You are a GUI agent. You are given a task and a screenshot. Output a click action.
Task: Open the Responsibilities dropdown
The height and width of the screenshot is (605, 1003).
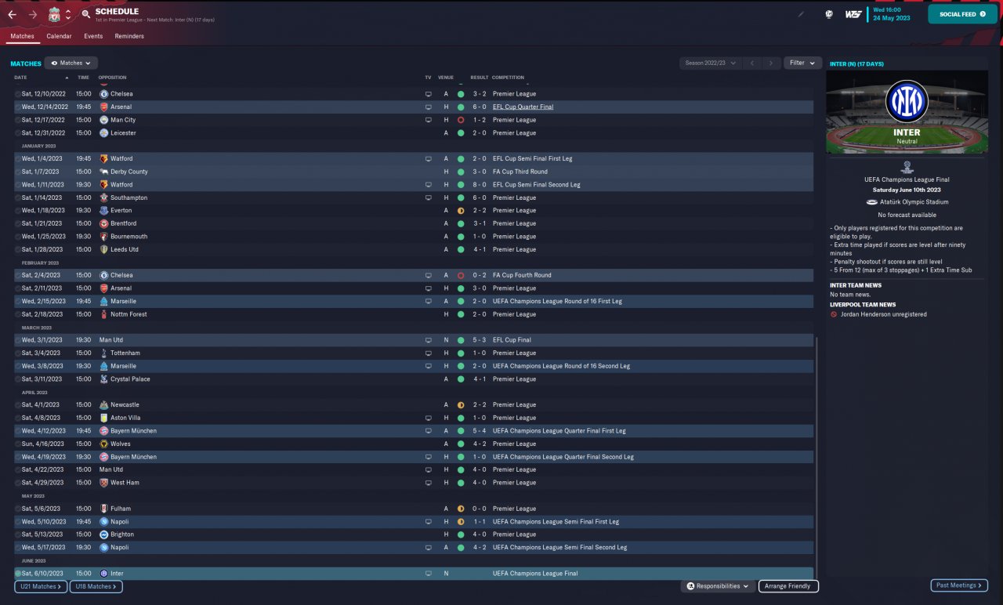pyautogui.click(x=718, y=586)
